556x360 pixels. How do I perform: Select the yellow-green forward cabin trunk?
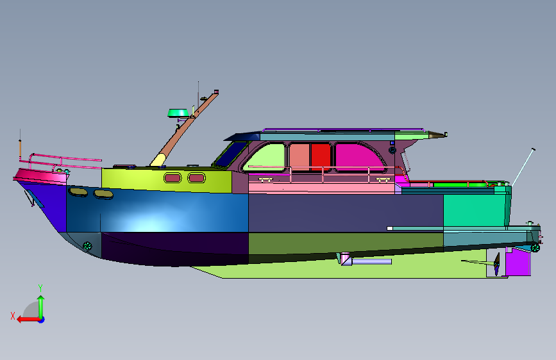pyautogui.click(x=167, y=180)
